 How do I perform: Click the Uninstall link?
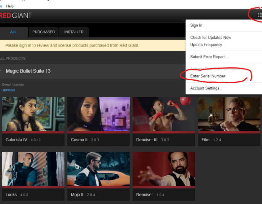coord(8,90)
